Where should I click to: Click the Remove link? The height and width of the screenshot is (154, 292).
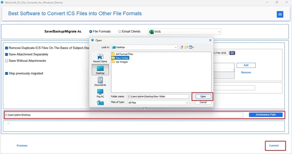coord(246,72)
